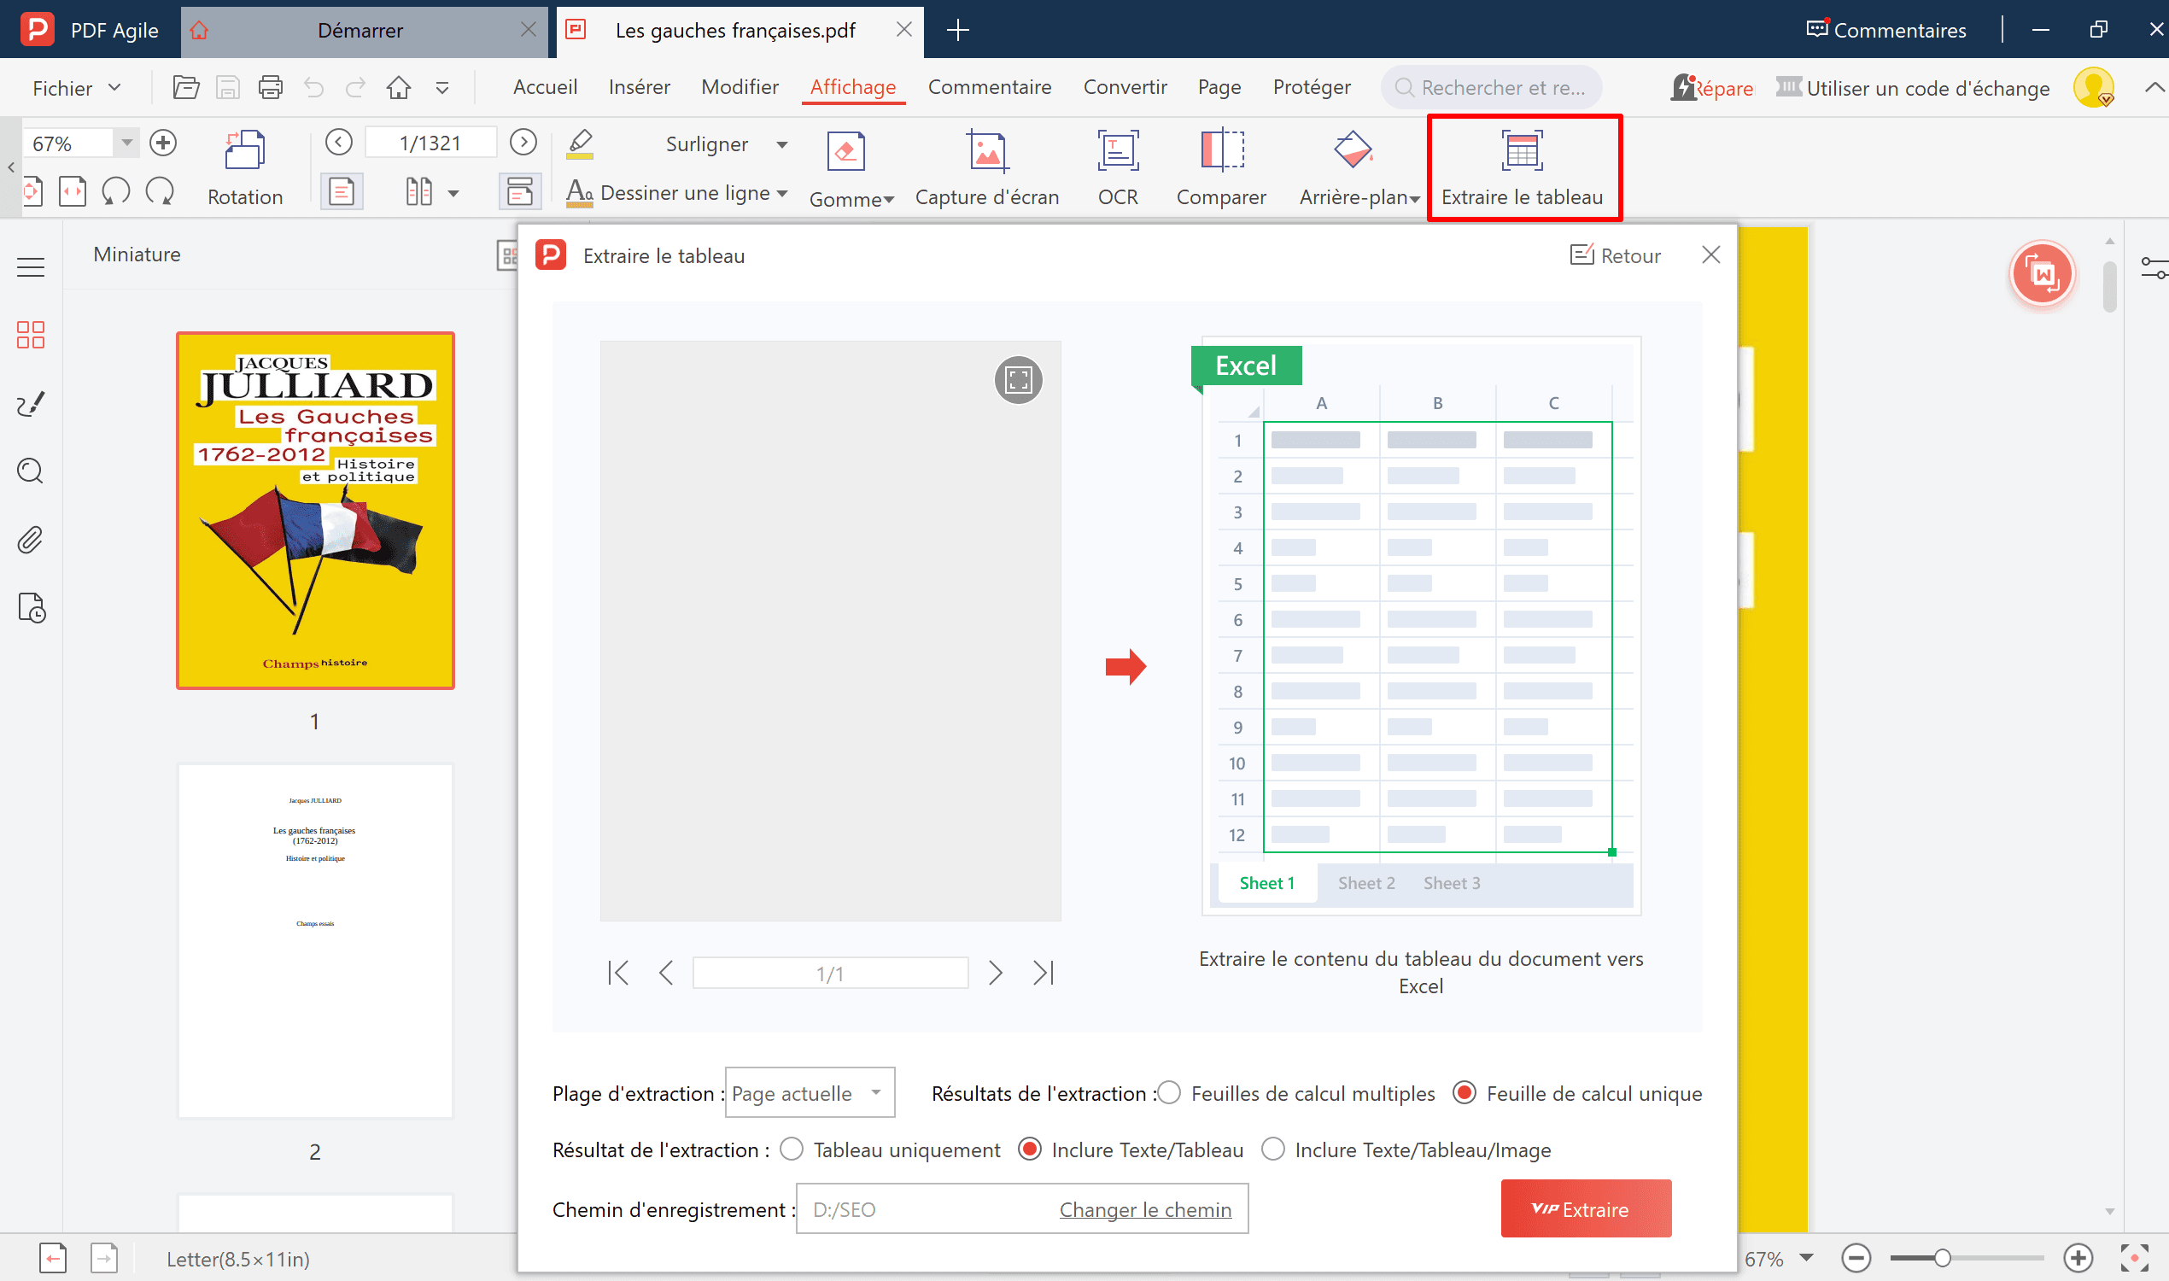The height and width of the screenshot is (1281, 2169).
Task: Go to next page in dialog preview
Action: coord(995,973)
